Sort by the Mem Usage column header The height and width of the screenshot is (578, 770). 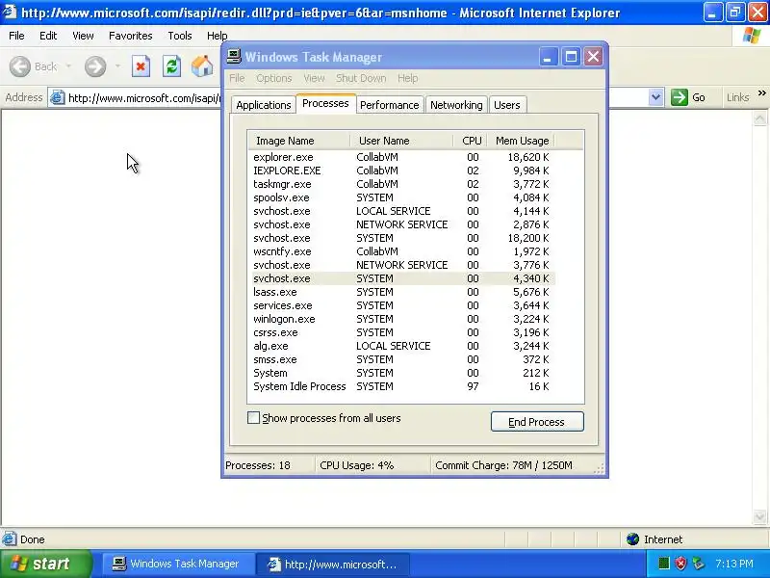[521, 141]
